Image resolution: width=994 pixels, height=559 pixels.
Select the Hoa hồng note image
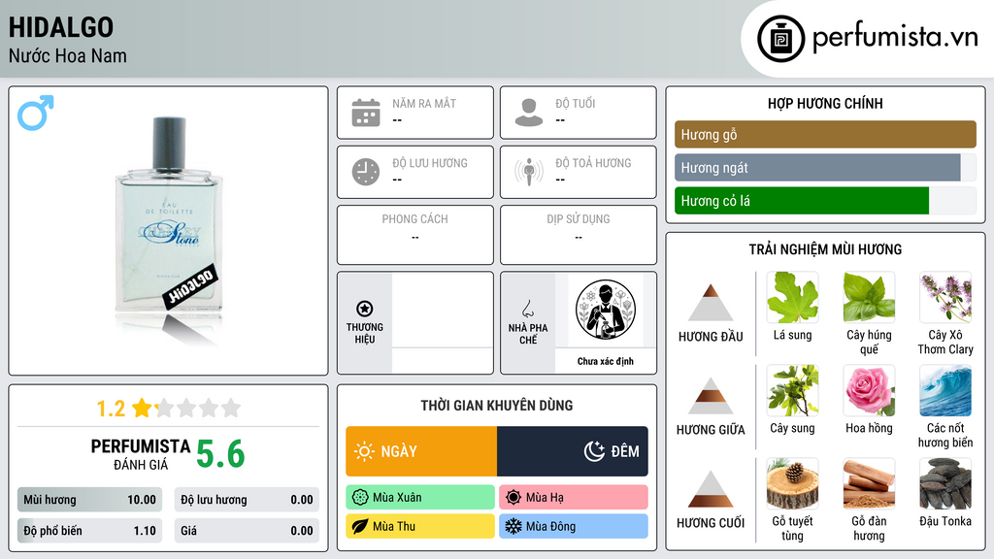pos(869,391)
